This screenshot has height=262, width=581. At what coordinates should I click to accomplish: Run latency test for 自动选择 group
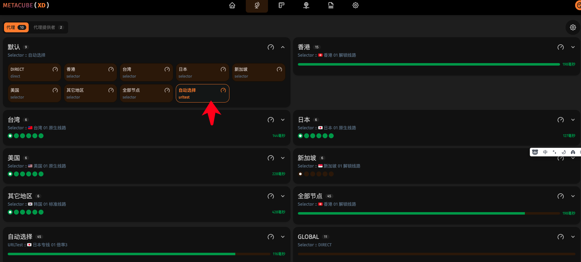click(x=271, y=237)
